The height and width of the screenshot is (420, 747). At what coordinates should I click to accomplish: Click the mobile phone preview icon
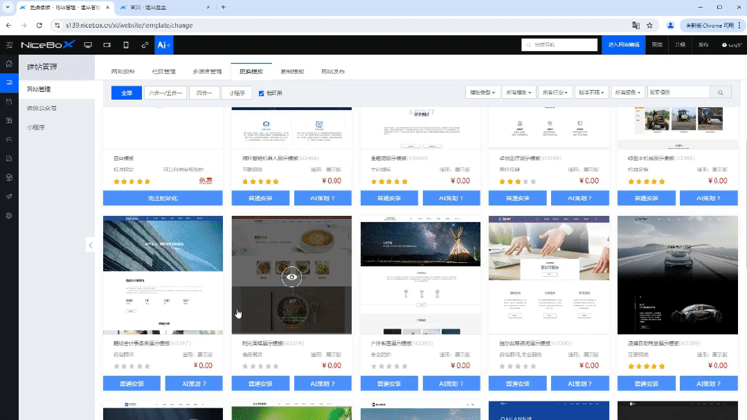(x=125, y=45)
